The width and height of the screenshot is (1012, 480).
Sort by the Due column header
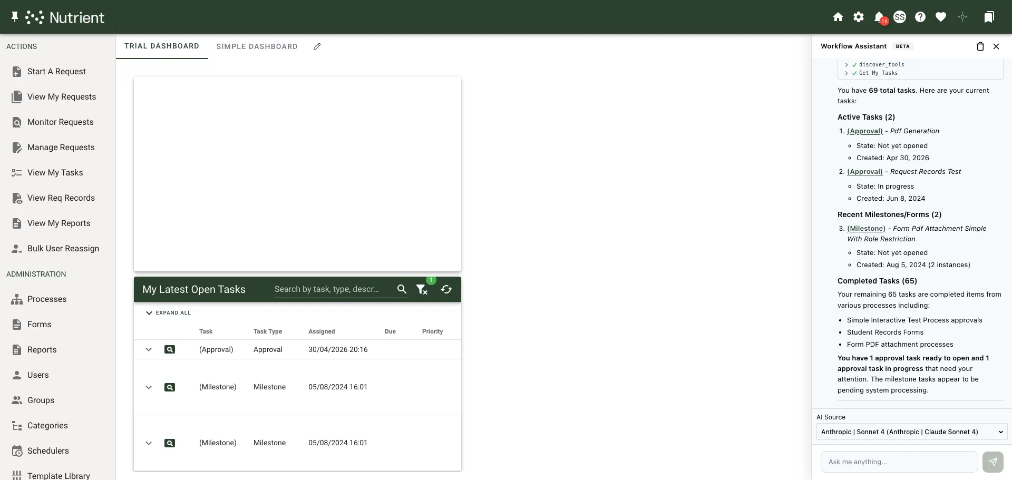(390, 331)
